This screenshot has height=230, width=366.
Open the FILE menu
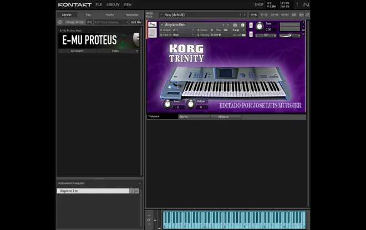(99, 4)
